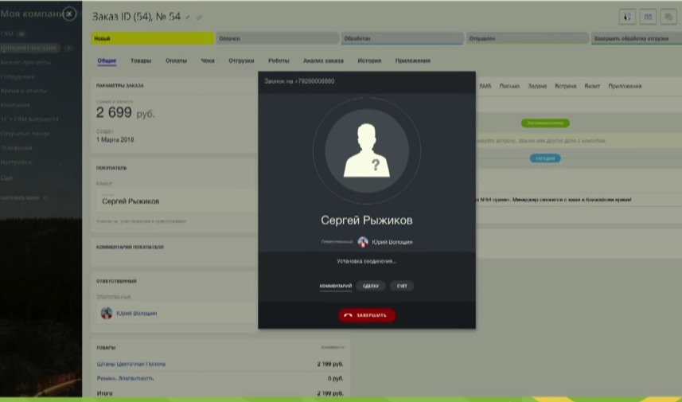Screen dimensions: 682x402
Task: Click the green Запланировано label in the timeline
Action: (545, 123)
